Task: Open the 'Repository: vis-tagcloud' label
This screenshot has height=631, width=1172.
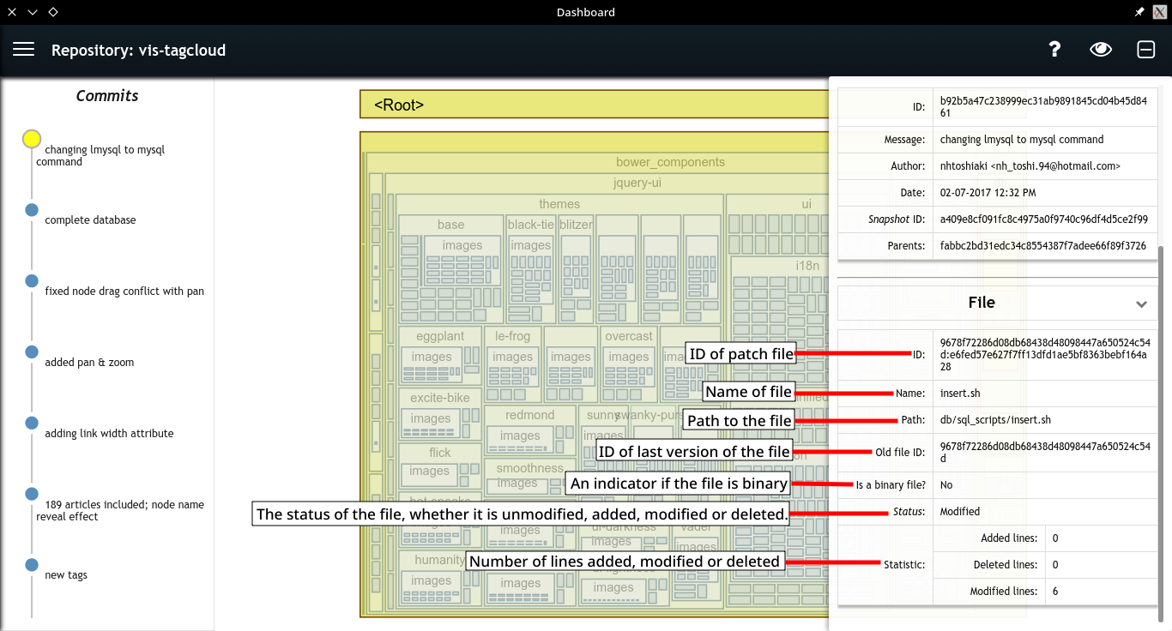Action: coord(138,50)
